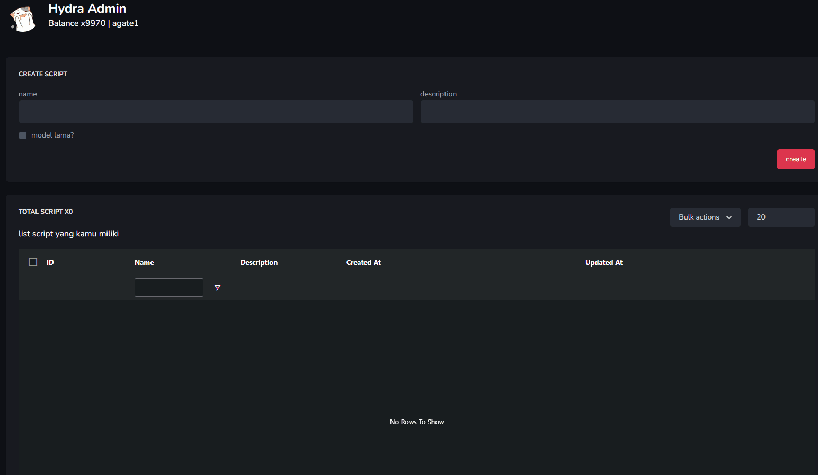This screenshot has height=475, width=818.
Task: Sort by the Created At column header
Action: pyautogui.click(x=363, y=262)
